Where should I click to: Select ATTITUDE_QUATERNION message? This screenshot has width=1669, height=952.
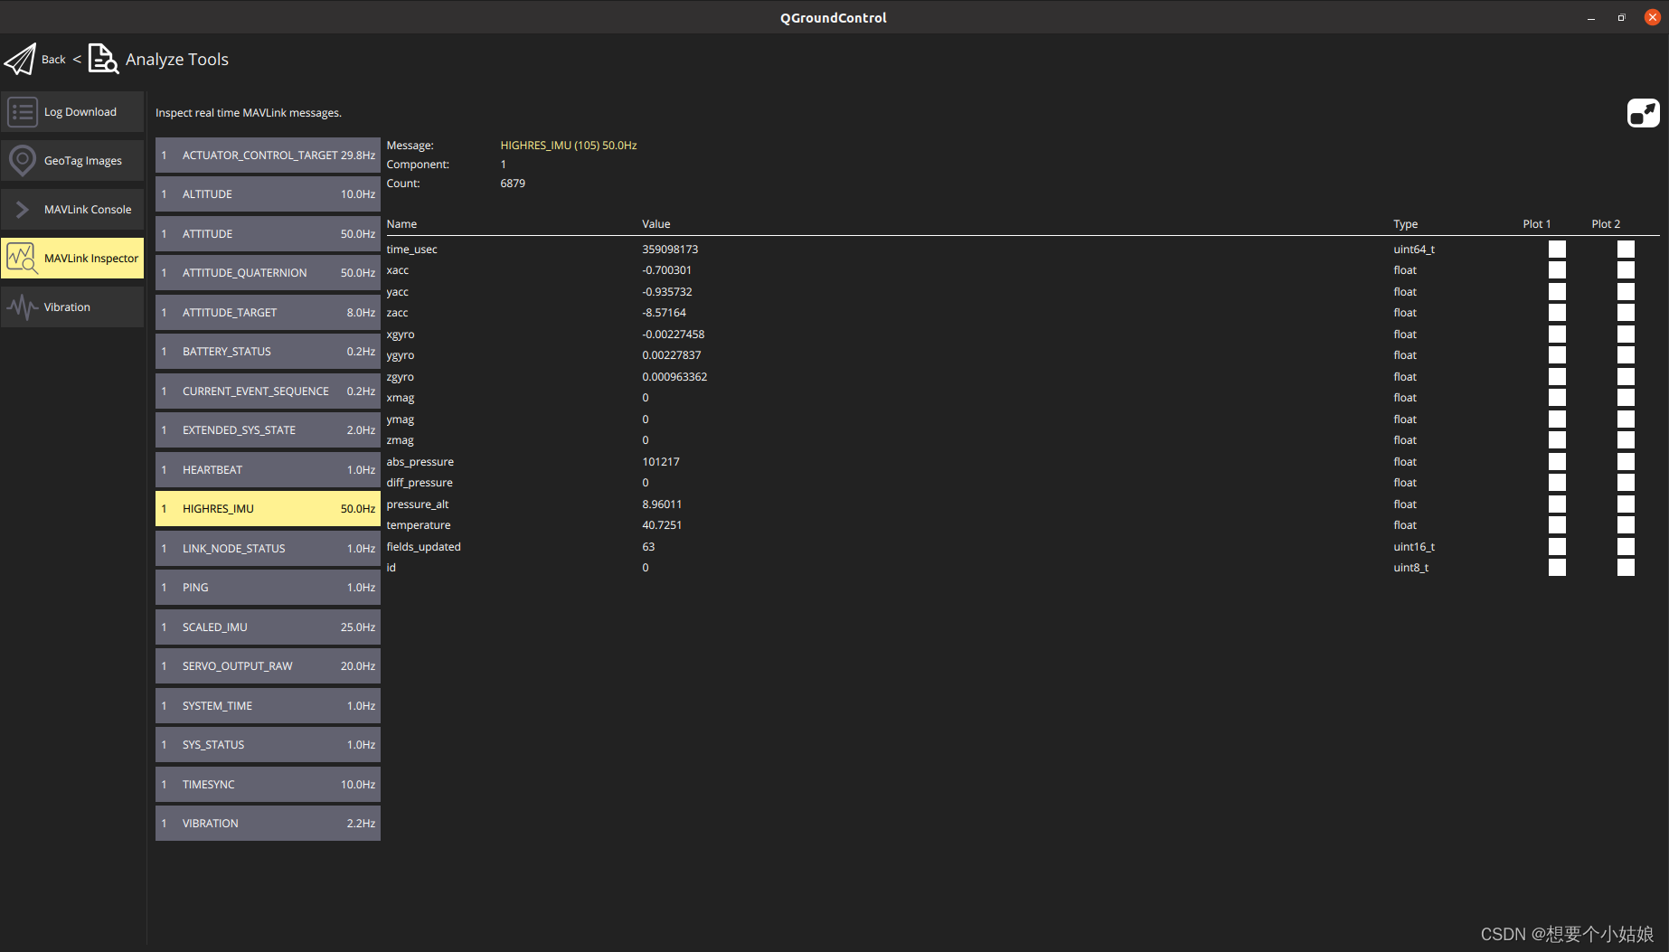268,273
